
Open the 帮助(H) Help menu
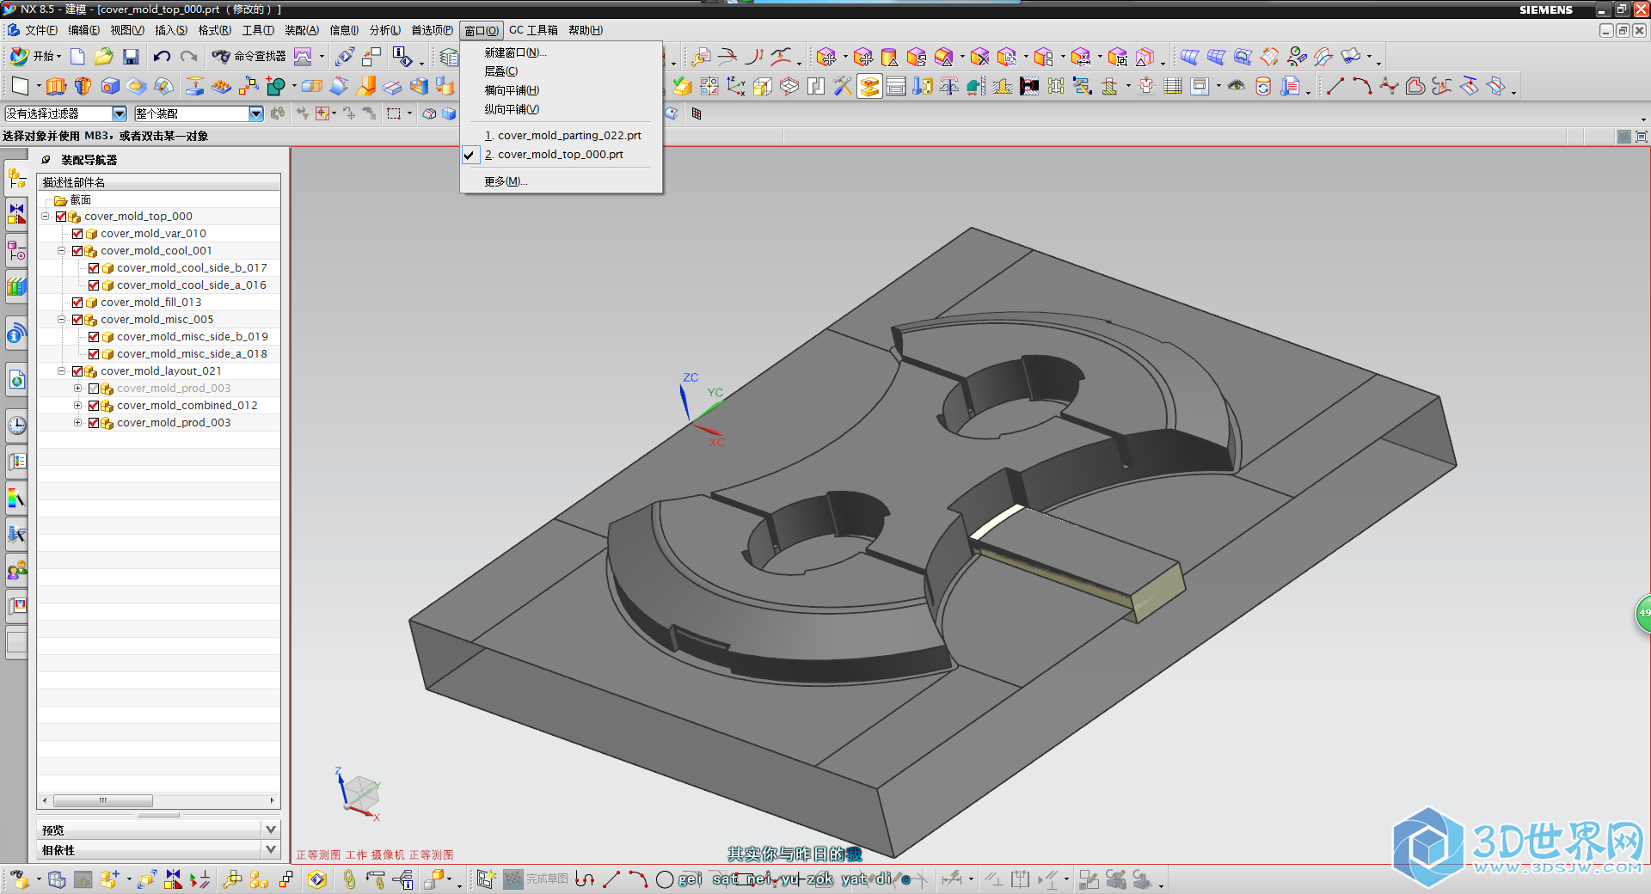pyautogui.click(x=586, y=30)
